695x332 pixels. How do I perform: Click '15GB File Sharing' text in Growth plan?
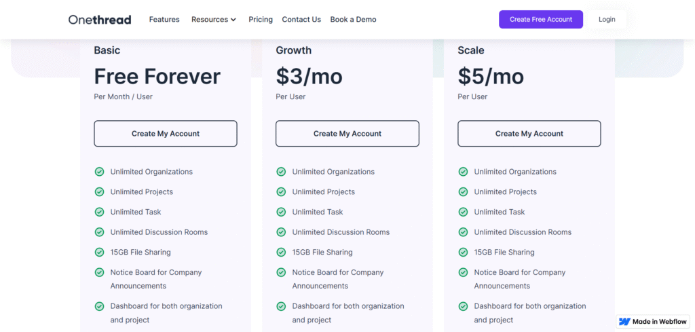pos(322,252)
